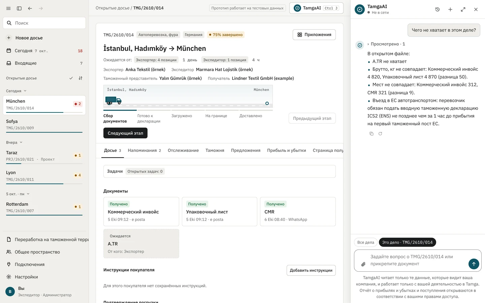Open the TamgaAI Ctrl J button

tap(316, 8)
